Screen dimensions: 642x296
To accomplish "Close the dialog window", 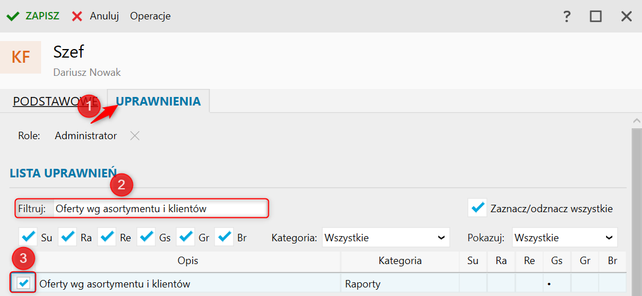I will click(x=627, y=16).
